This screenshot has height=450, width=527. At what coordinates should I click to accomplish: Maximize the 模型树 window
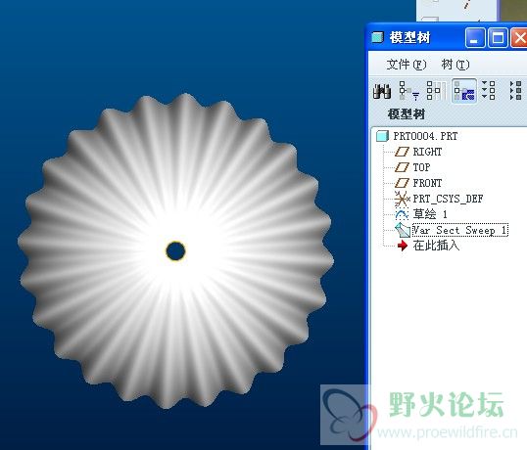click(498, 37)
